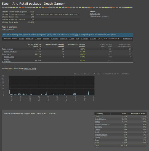Viewport: 149px width, 151px height.
Task: Click the '2,808' Other units value
Action: 124,143
